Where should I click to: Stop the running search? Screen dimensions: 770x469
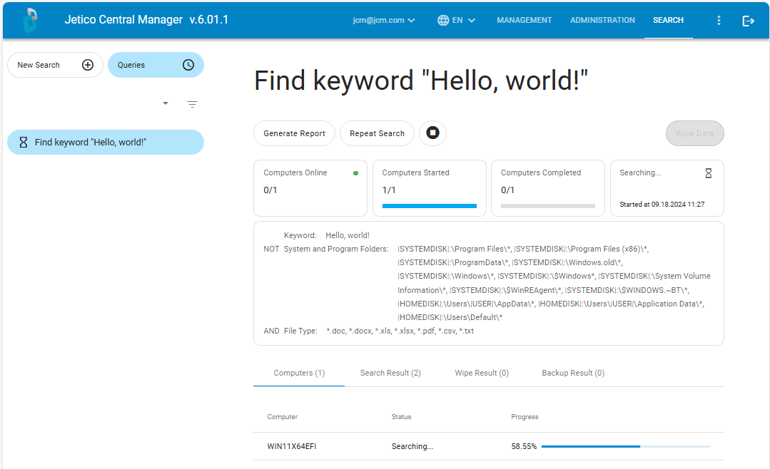[x=432, y=133]
